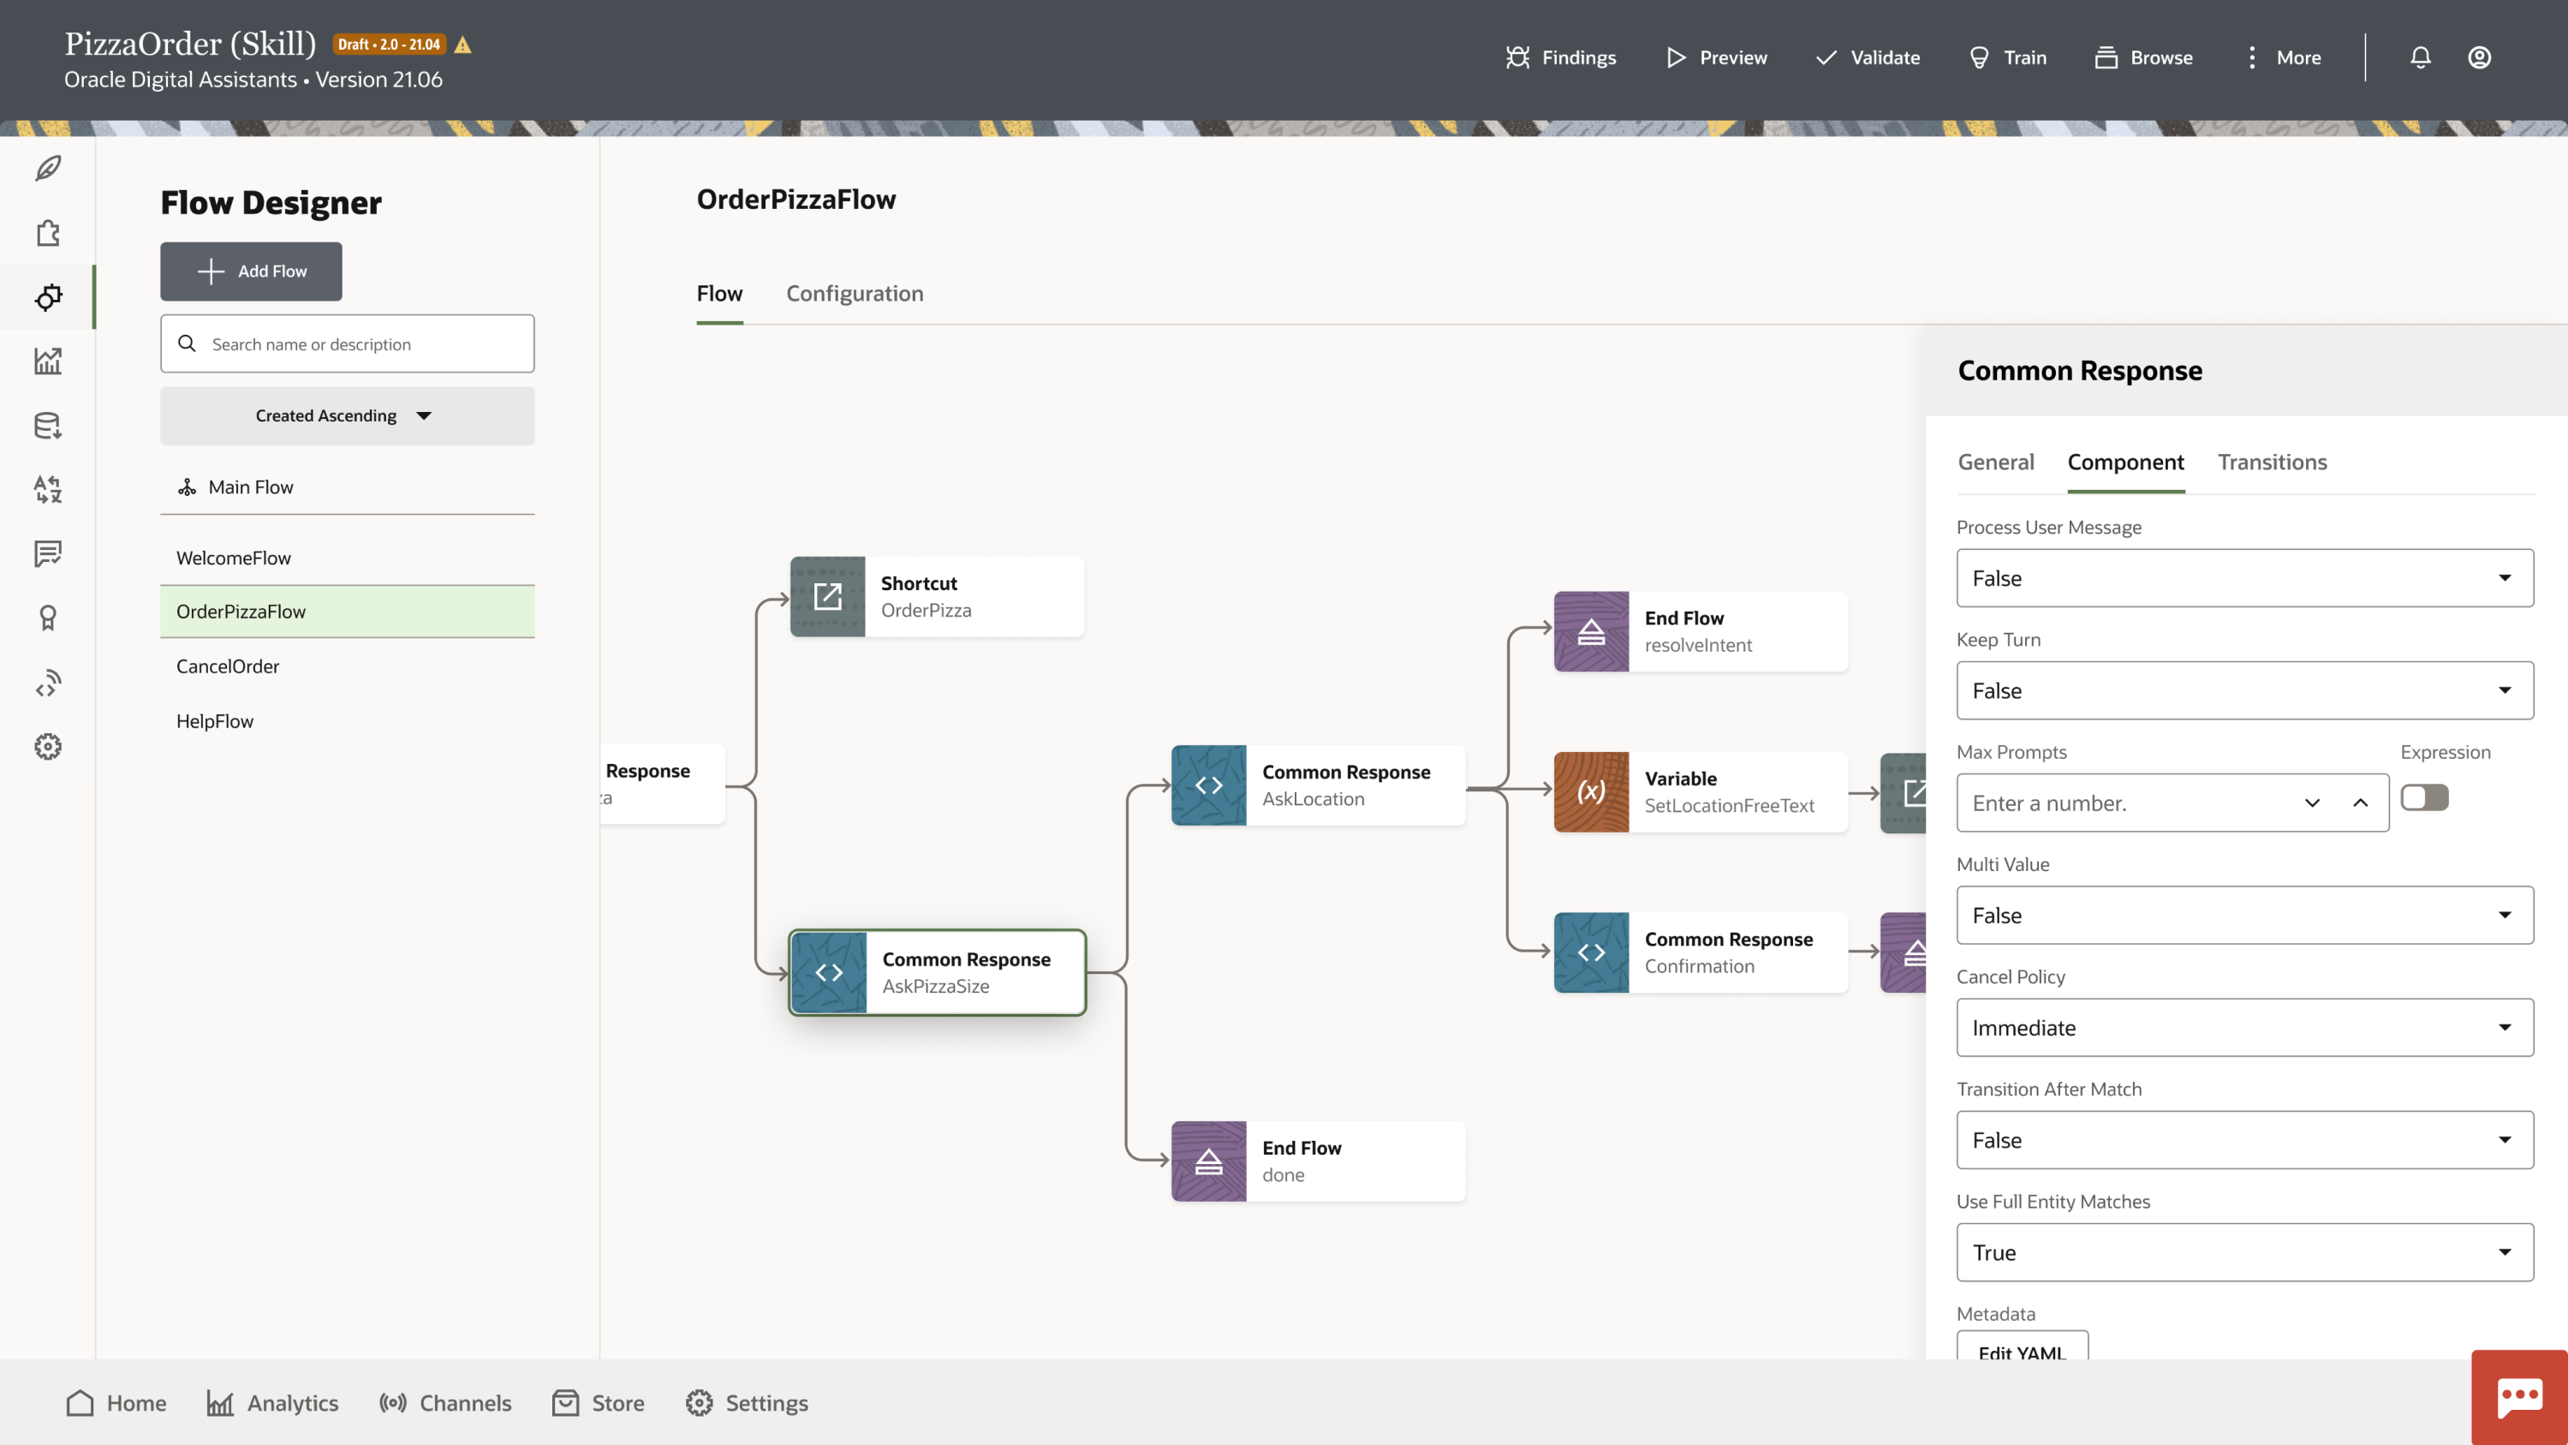This screenshot has width=2568, height=1445.
Task: Select the Flow Designer sidebar icon
Action: [x=48, y=297]
